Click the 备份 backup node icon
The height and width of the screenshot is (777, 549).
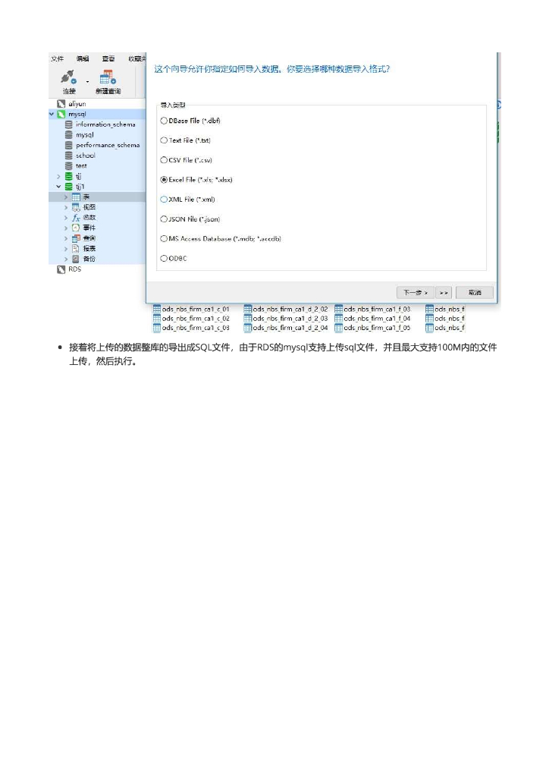tap(76, 259)
